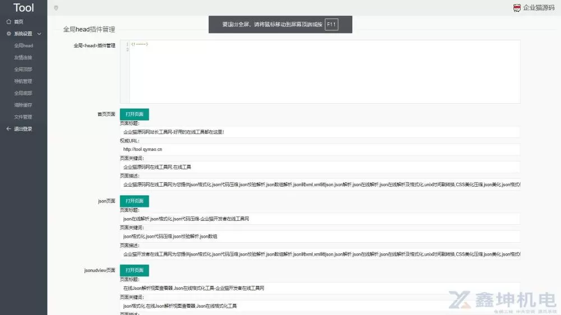
Task: Click the 企业猫源码 logo avatar icon
Action: pos(517,8)
